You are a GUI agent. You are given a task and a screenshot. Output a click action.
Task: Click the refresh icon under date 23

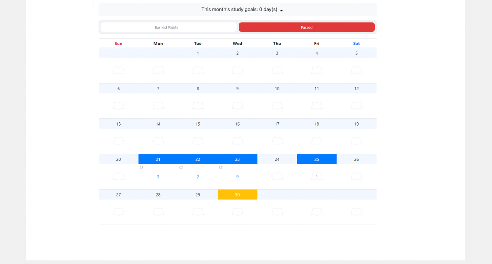click(x=220, y=167)
